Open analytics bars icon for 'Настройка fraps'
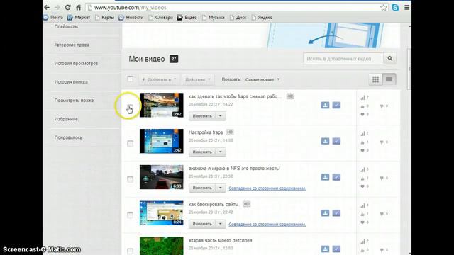This screenshot has width=454, height=255. (362, 134)
